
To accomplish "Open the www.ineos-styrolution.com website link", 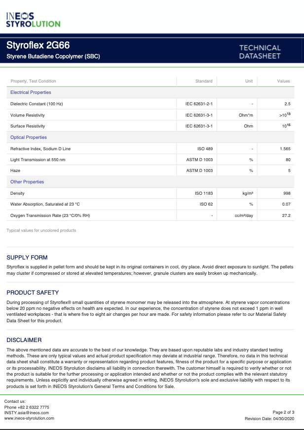I will (x=29, y=418).
